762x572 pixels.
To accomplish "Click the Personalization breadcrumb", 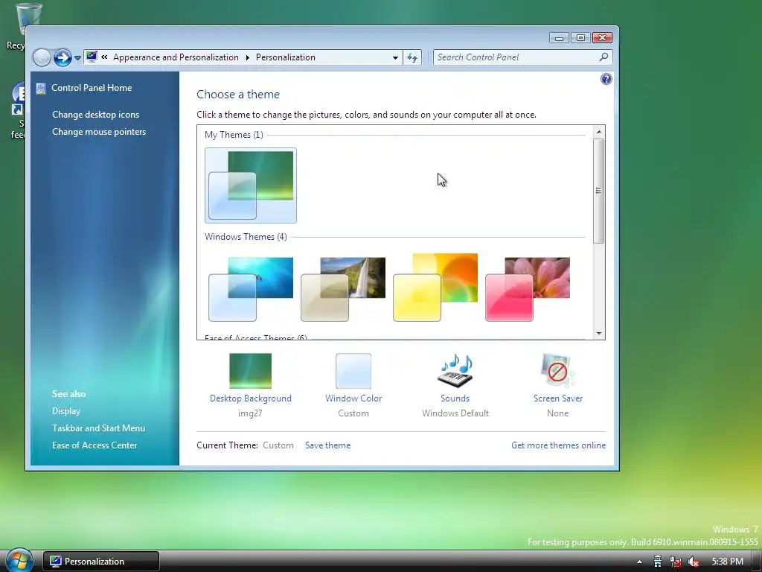I will click(x=285, y=57).
